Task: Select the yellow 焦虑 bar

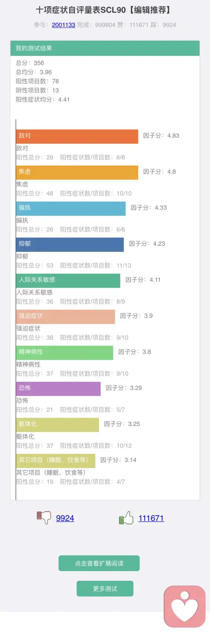Action: 77,172
